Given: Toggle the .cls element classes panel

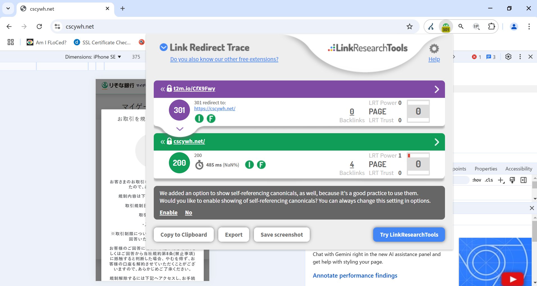Looking at the screenshot, I should pos(489,180).
